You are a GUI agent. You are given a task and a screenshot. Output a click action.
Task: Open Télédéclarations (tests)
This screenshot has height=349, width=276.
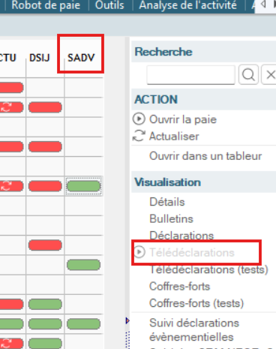tap(208, 269)
